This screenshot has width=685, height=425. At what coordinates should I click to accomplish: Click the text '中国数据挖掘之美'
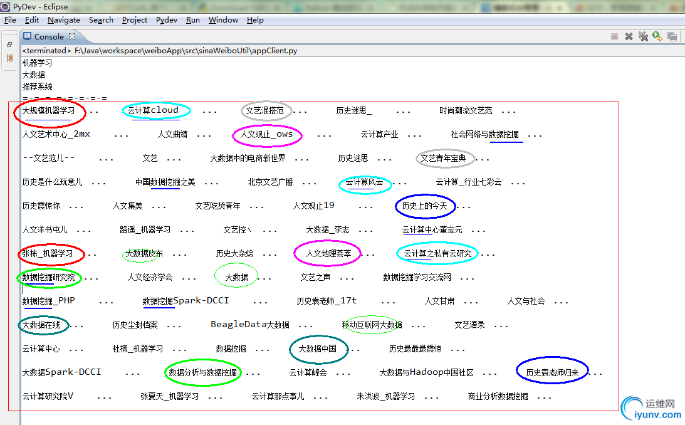pos(165,182)
